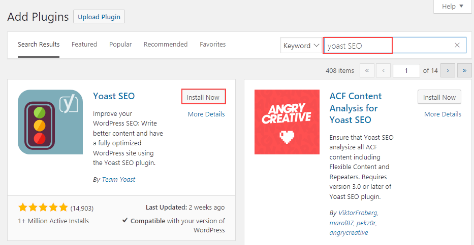Clear the search field with the X icon
Screen dimensions: 474x245
[457, 45]
